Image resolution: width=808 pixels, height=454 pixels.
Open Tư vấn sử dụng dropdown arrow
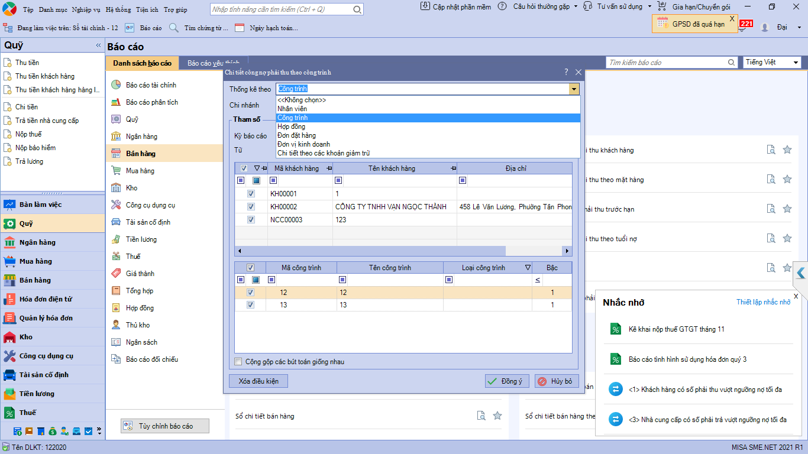coord(649,7)
